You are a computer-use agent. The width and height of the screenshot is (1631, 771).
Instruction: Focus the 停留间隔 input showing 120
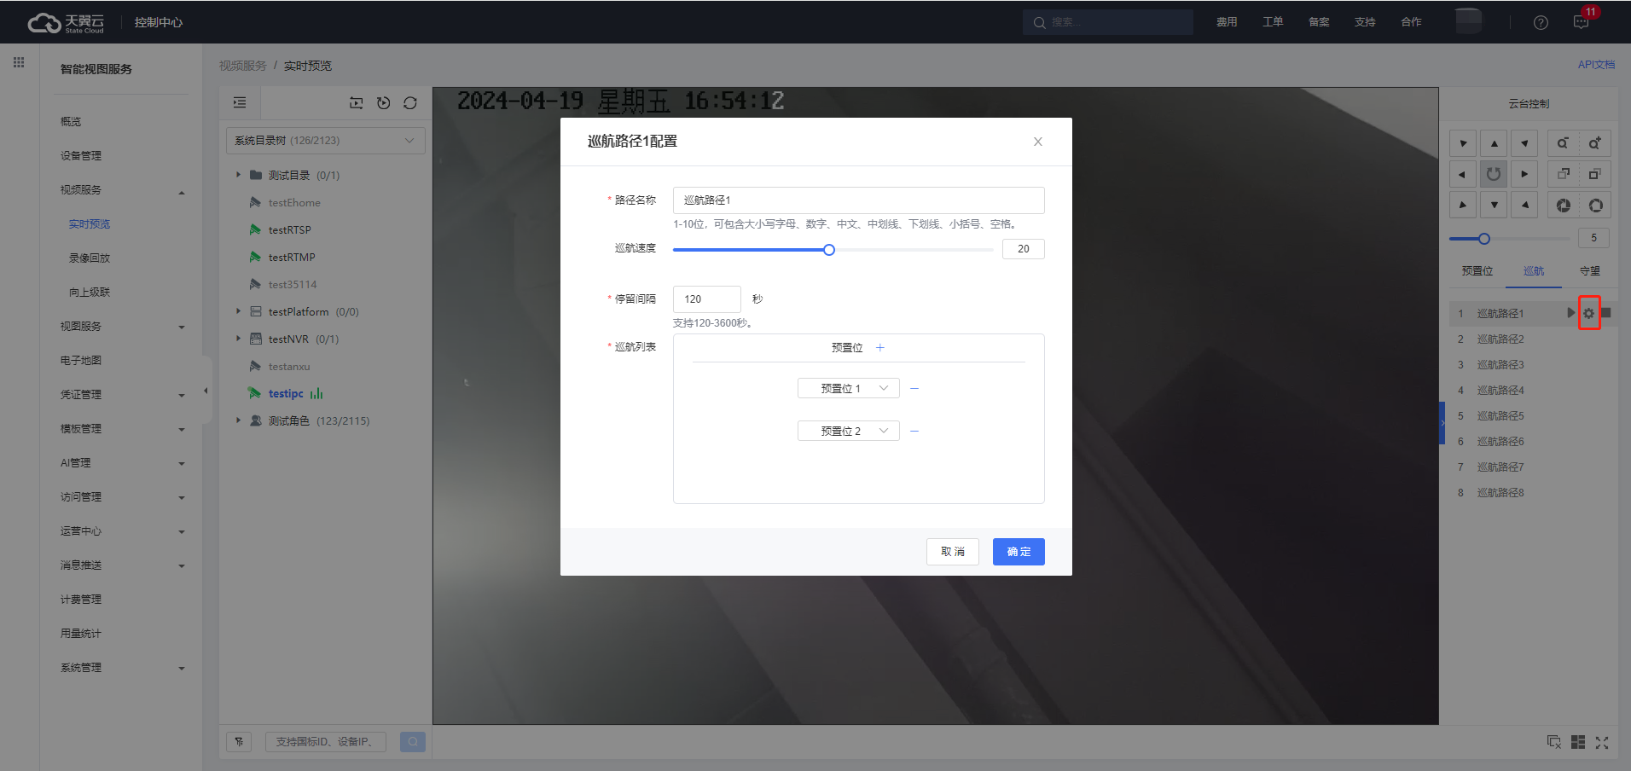(x=707, y=299)
